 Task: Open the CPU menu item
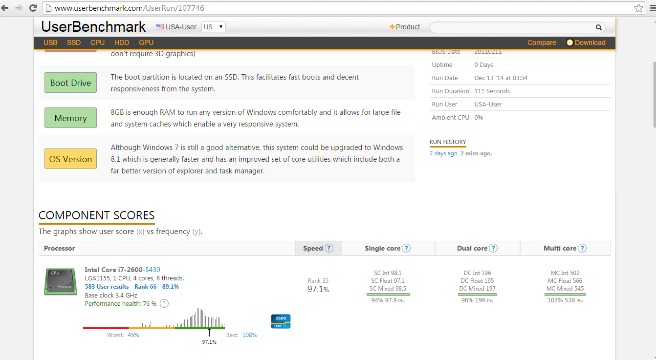click(x=98, y=42)
